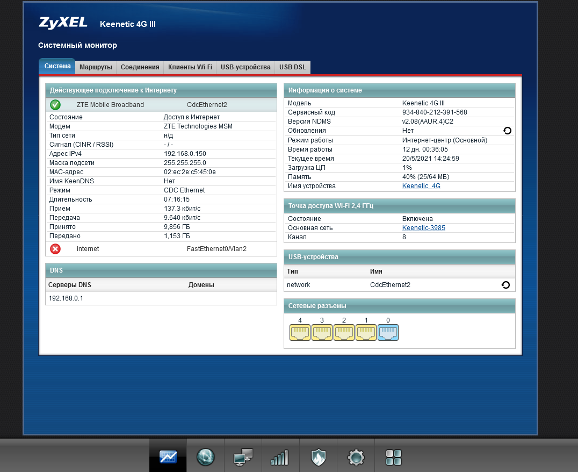Open the Security shield flame icon
The height and width of the screenshot is (472, 578).
coord(318,457)
